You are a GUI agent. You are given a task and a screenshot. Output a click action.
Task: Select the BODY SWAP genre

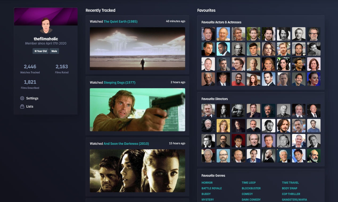pyautogui.click(x=290, y=188)
